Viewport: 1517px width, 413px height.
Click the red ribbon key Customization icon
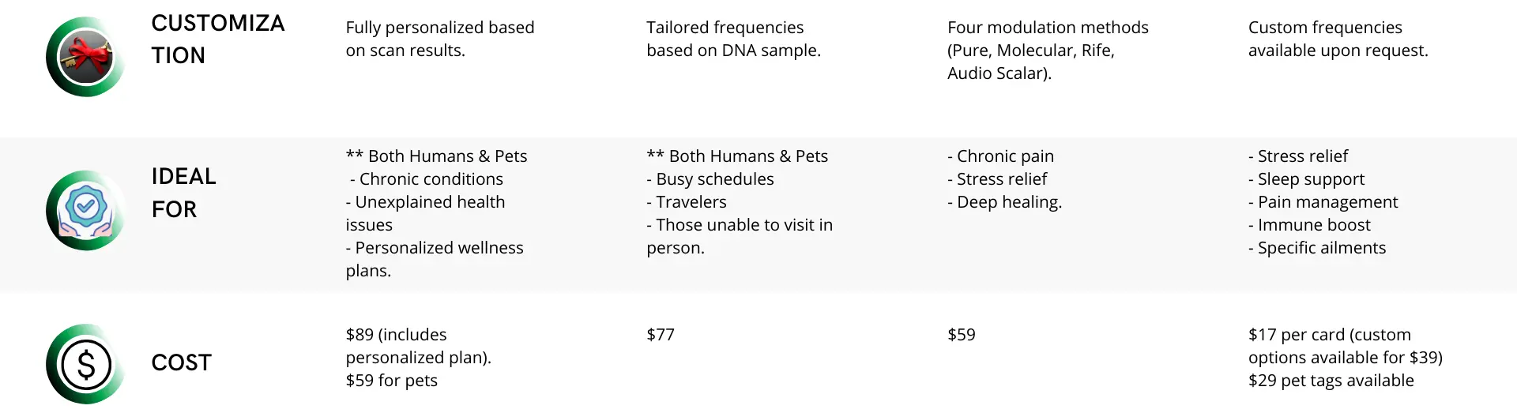pos(85,57)
